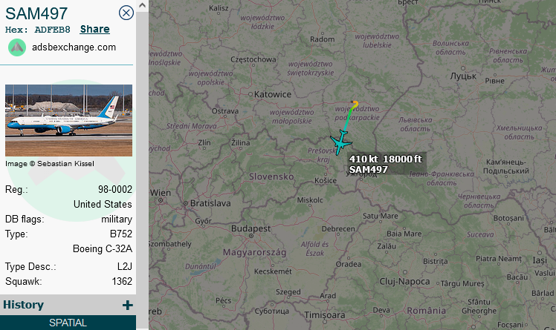Click the sidebar scroll up arrow
The image size is (556, 330).
142,5
